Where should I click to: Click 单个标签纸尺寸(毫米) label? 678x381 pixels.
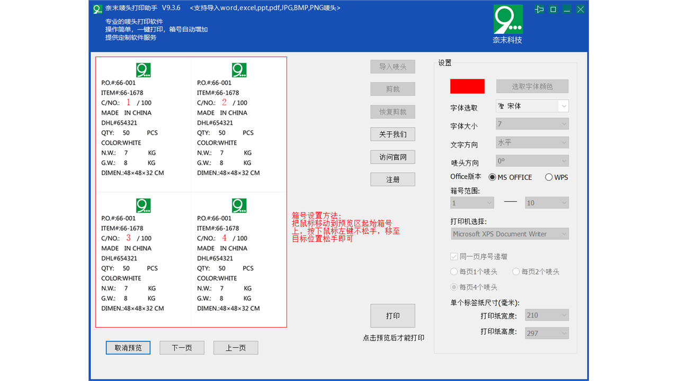(x=485, y=303)
